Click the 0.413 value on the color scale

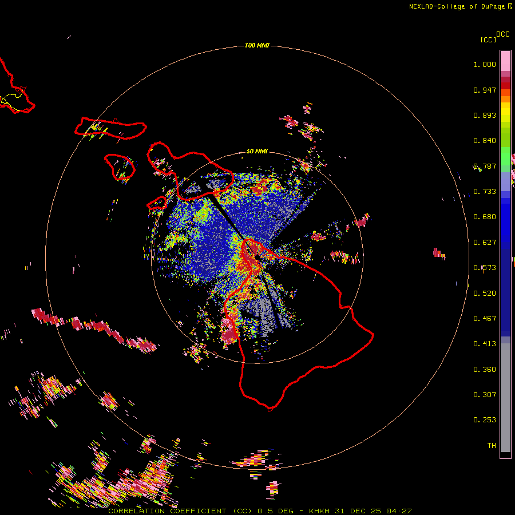tap(485, 344)
